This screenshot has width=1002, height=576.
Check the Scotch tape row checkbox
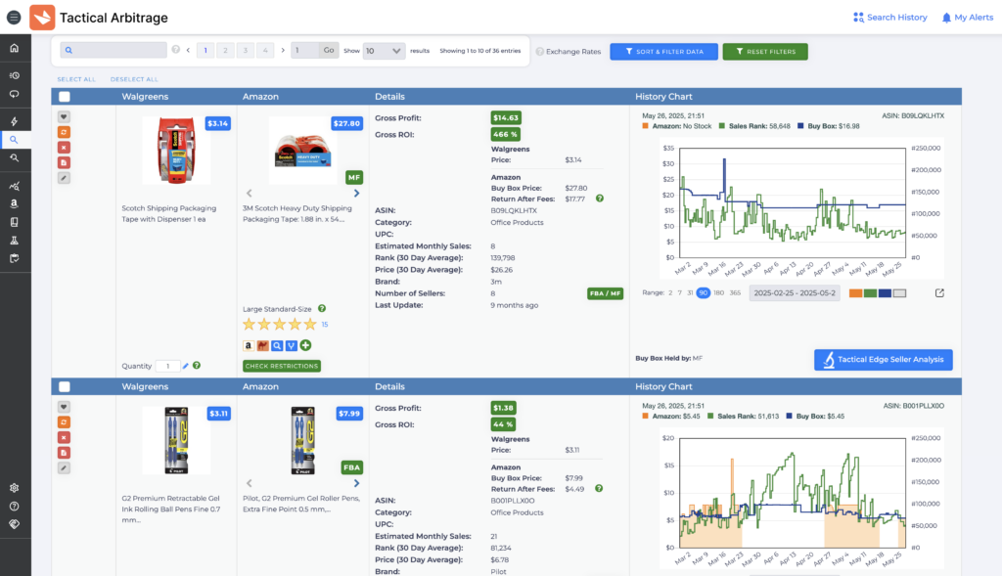65,97
